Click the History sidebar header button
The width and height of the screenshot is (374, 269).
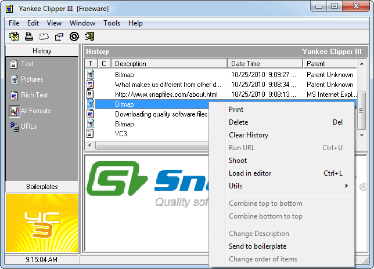click(42, 51)
